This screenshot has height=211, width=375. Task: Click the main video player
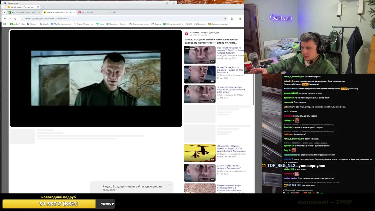pos(96,78)
